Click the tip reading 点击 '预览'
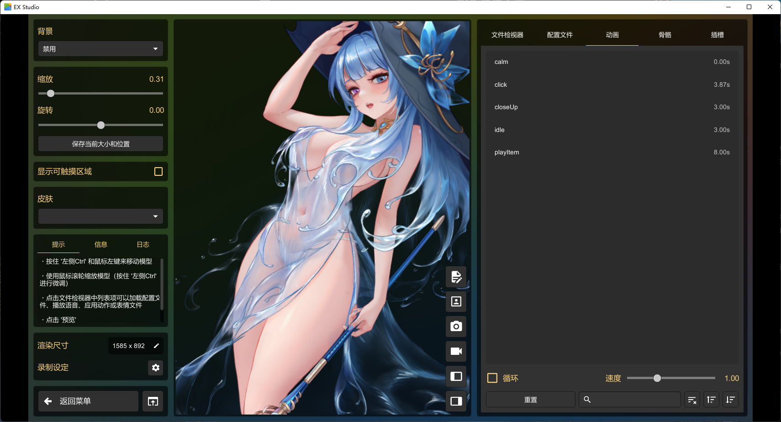This screenshot has height=422, width=781. coord(58,320)
